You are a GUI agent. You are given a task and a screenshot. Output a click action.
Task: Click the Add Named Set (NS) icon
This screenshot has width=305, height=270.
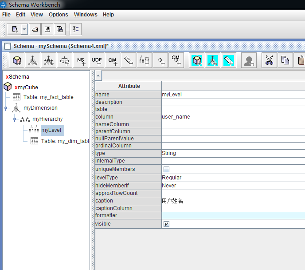tap(81, 60)
